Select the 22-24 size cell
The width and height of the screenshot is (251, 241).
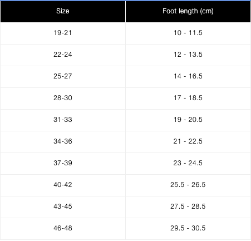63,55
